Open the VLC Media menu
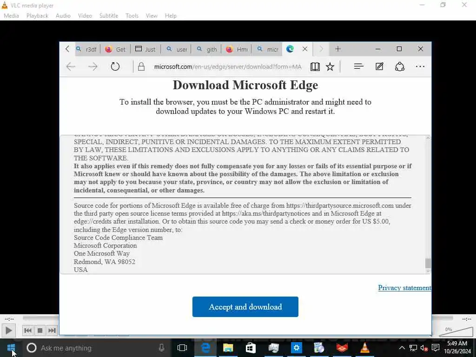Image resolution: width=476 pixels, height=357 pixels. pyautogui.click(x=11, y=16)
